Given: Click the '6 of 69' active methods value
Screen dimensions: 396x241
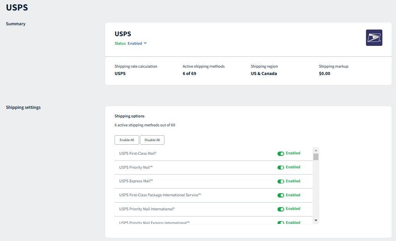Looking at the screenshot, I should (189, 73).
